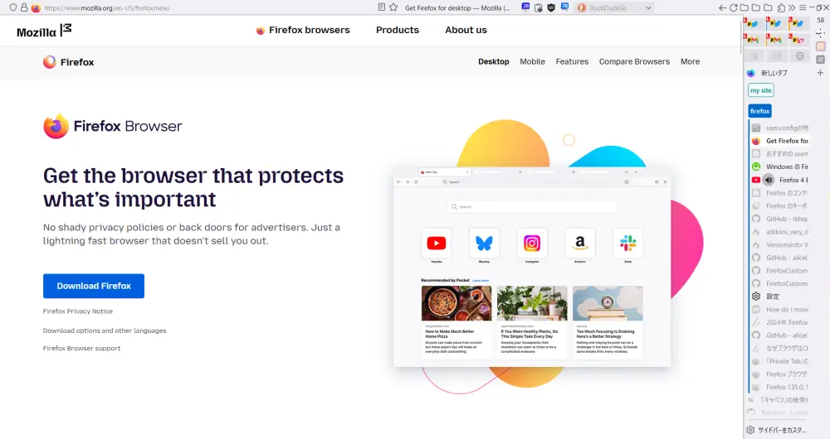Click Bluesky butterfly icon in mockup
Screen dimensions: 830x439
point(485,243)
